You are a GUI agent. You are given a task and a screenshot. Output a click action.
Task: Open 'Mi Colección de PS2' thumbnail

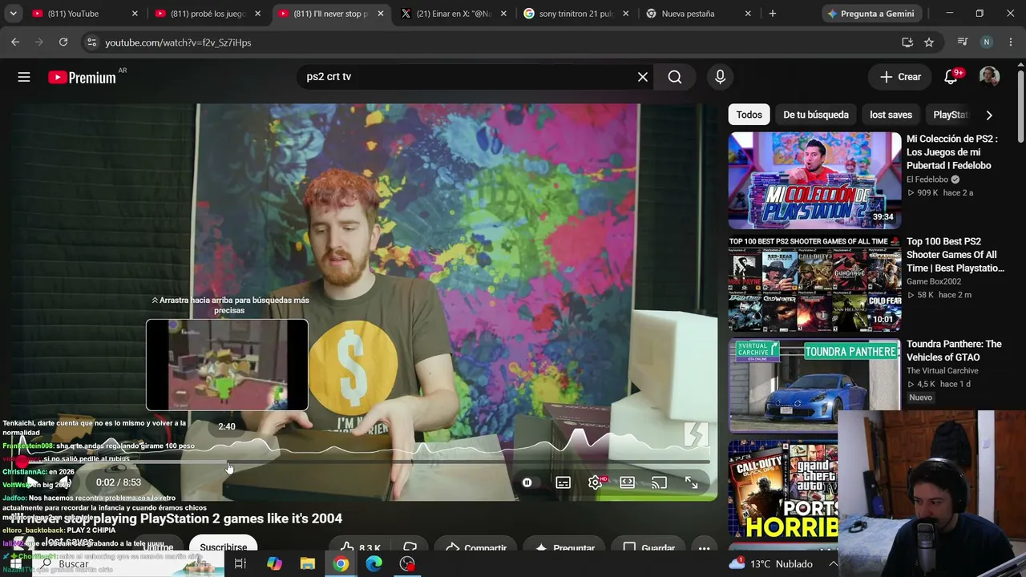coord(814,180)
